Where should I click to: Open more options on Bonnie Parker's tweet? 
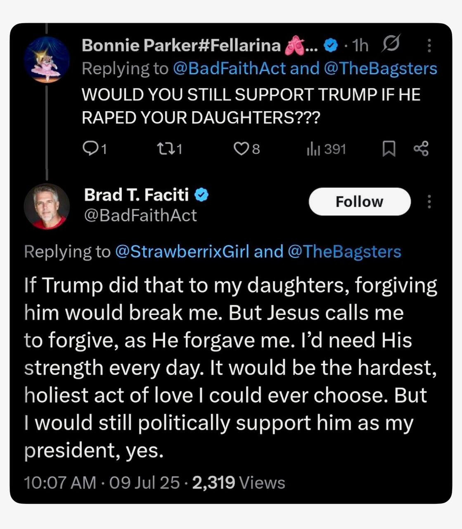(429, 45)
